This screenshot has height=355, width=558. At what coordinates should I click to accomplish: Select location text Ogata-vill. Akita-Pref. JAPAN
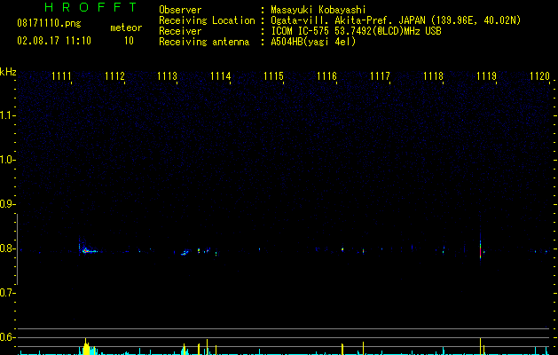tap(348, 20)
